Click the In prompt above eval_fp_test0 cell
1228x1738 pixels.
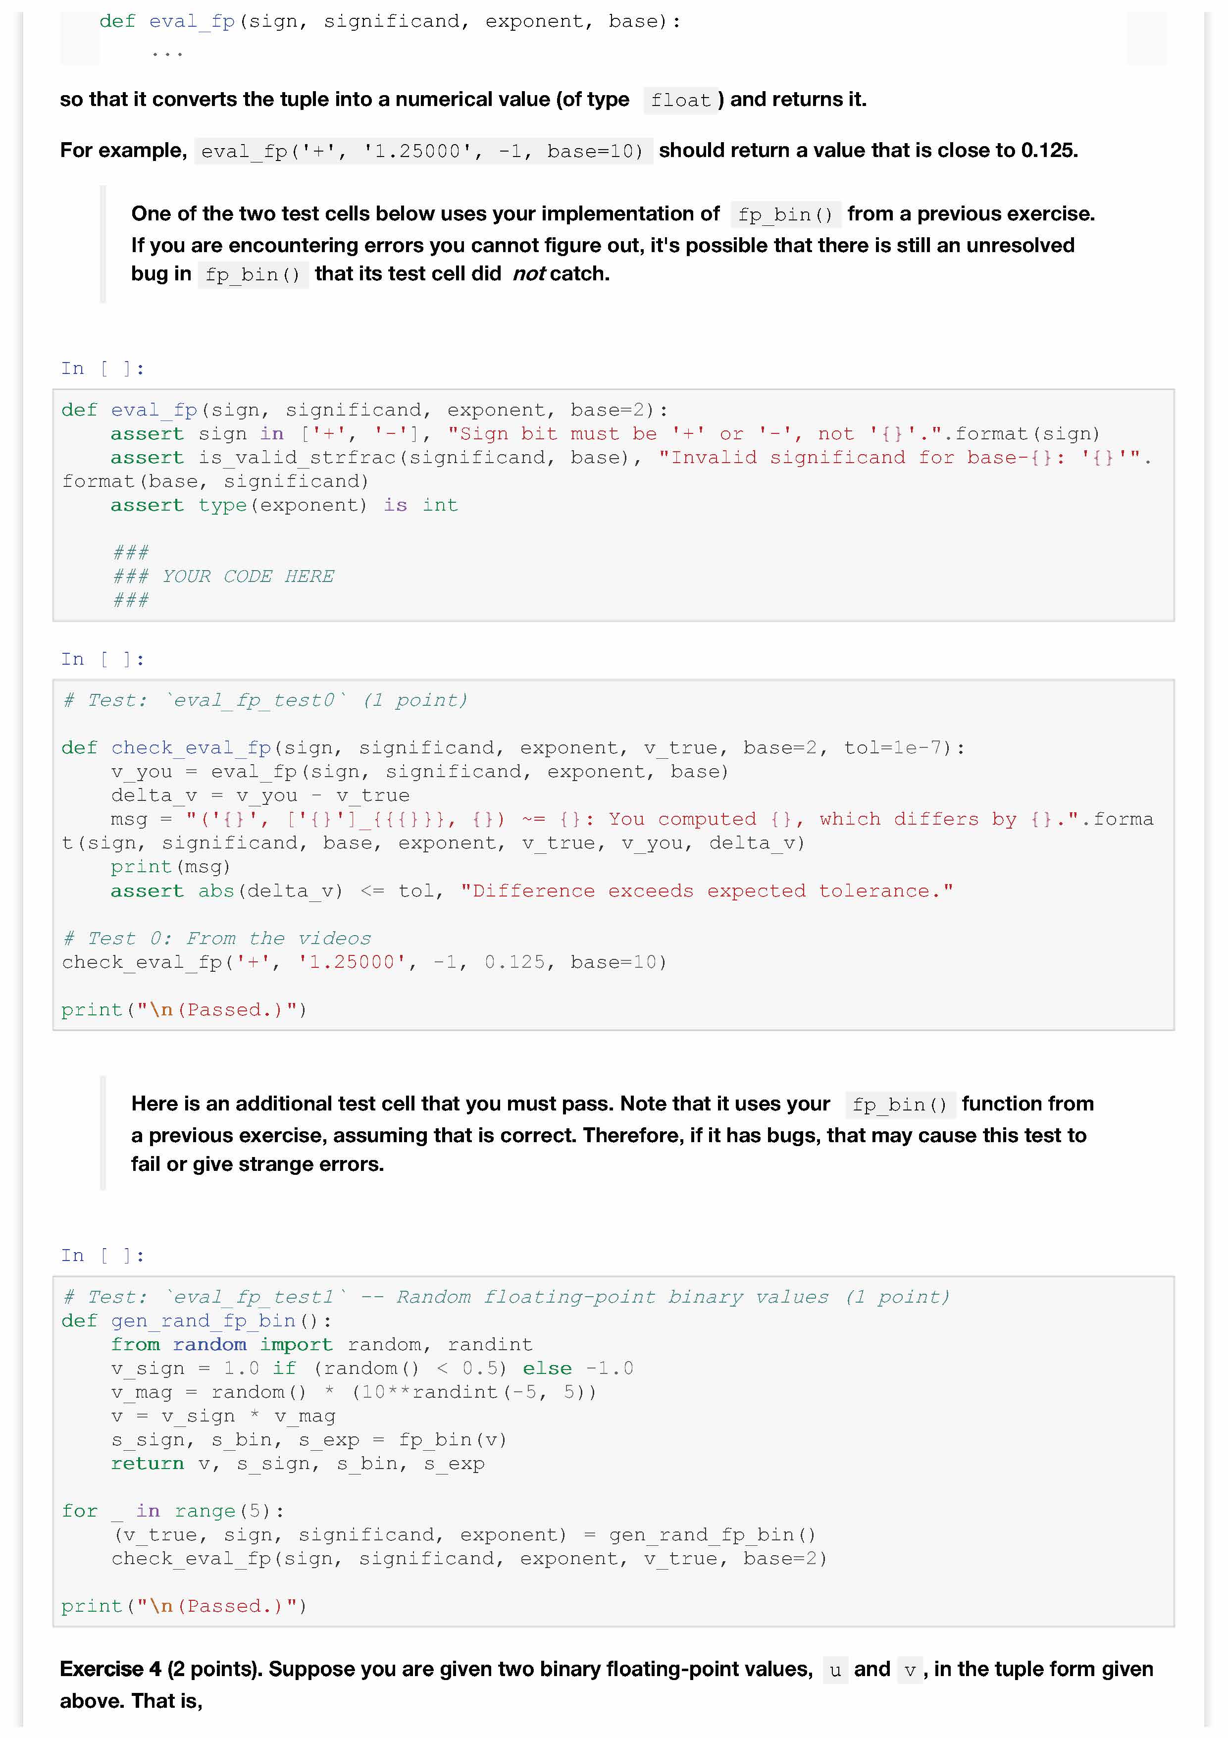[x=102, y=659]
